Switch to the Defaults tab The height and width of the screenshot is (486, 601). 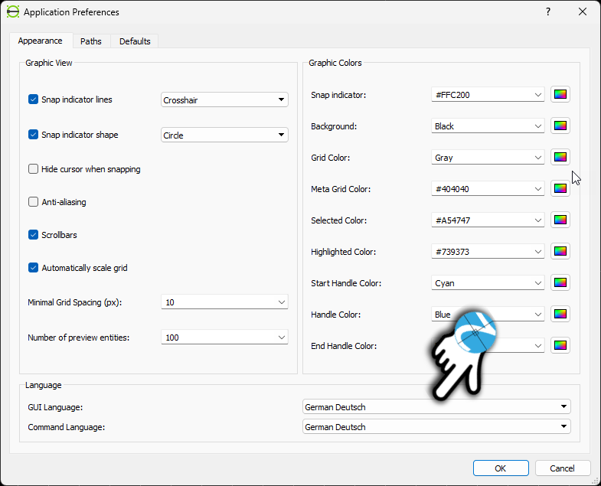135,41
